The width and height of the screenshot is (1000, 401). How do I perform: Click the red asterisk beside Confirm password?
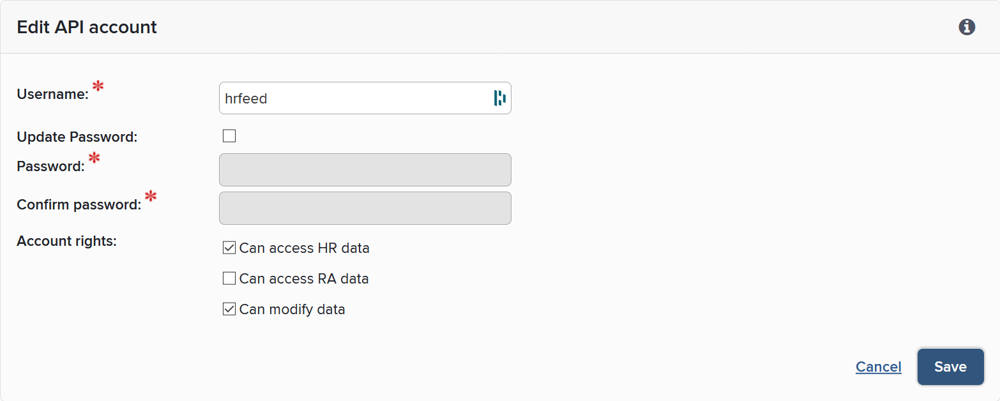click(x=151, y=197)
